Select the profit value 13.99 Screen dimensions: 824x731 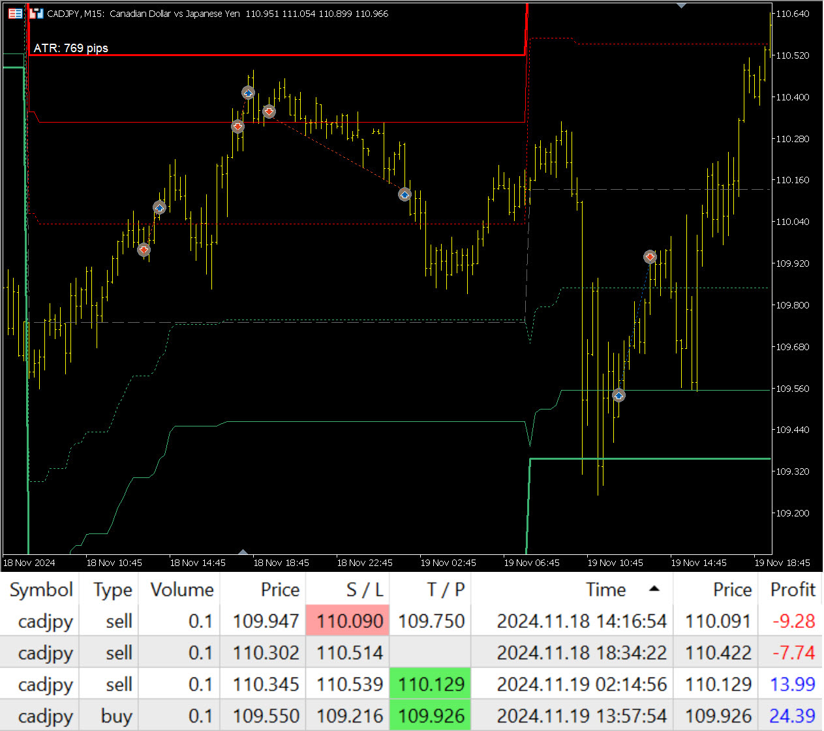point(793,684)
